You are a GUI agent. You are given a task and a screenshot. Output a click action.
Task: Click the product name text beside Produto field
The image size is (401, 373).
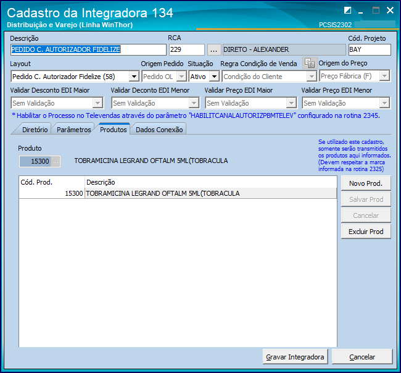(x=151, y=161)
